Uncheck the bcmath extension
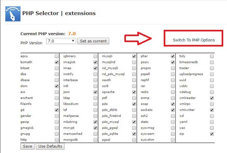The height and width of the screenshot is (153, 227). (x=57, y=62)
